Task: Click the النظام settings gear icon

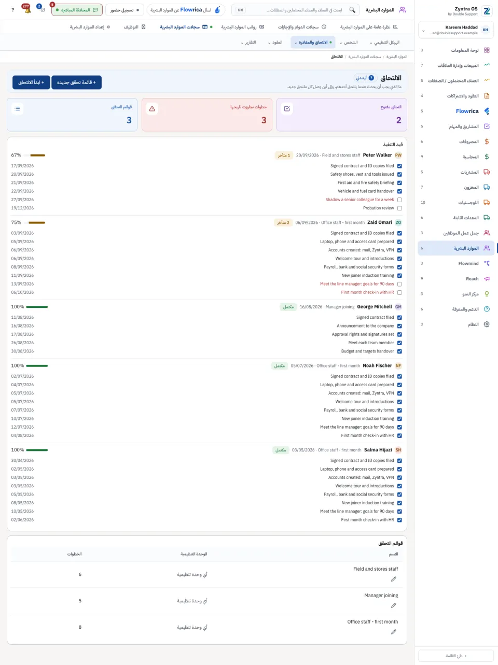Action: click(487, 324)
